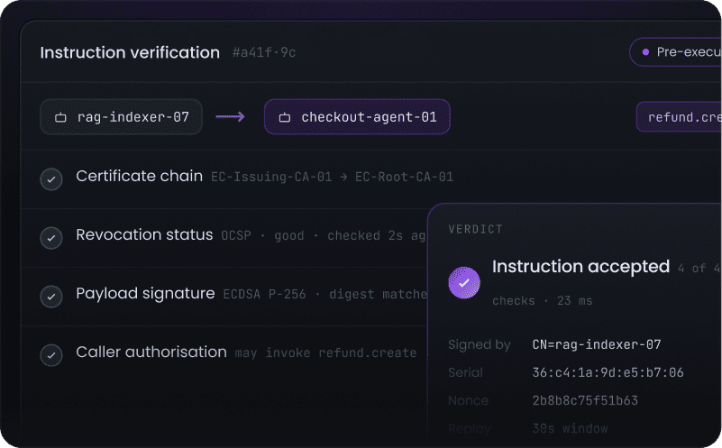Click the Instruction accepted title
This screenshot has width=722, height=448.
click(580, 267)
